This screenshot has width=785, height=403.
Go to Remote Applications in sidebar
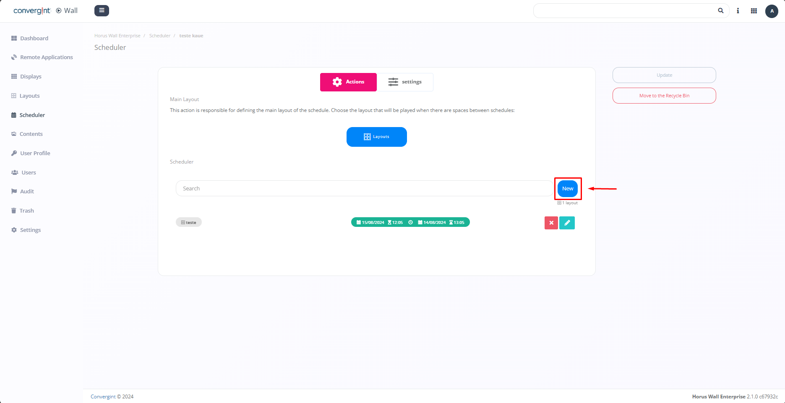coord(46,57)
